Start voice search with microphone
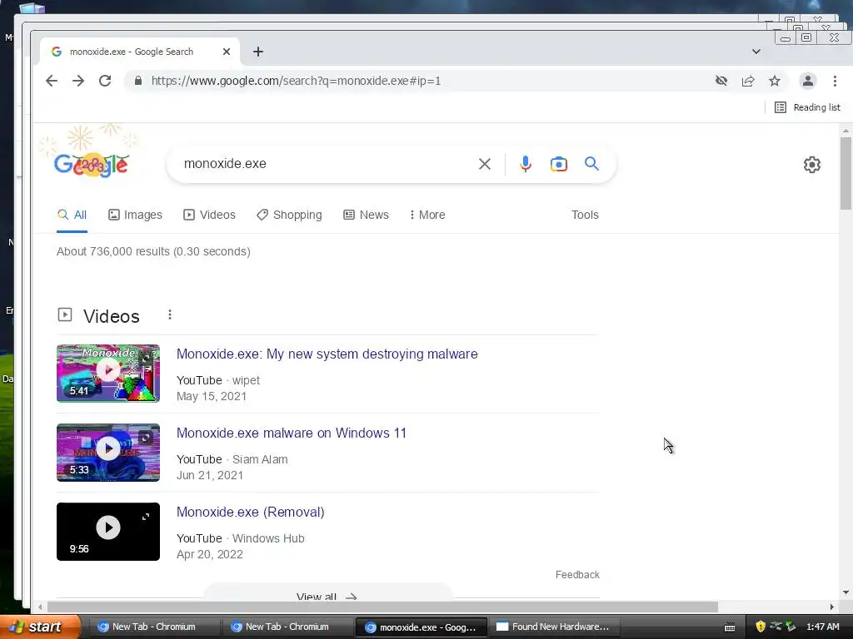The width and height of the screenshot is (853, 639). click(525, 164)
